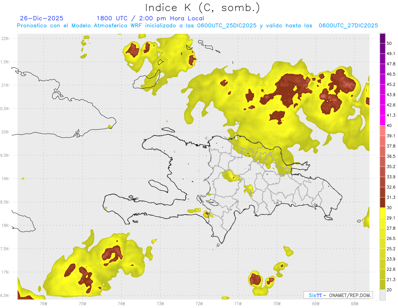Click the "72W" longitude label
This screenshot has width=398, height=308.
[199, 303]
